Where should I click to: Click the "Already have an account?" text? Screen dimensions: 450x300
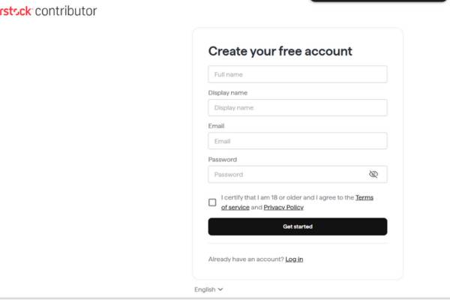pyautogui.click(x=246, y=259)
